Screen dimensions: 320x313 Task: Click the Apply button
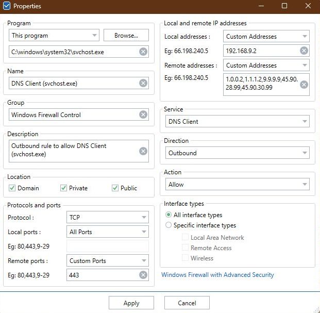pos(131,303)
